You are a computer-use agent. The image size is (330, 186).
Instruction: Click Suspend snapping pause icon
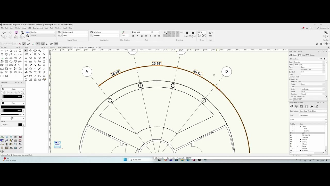pos(187,33)
